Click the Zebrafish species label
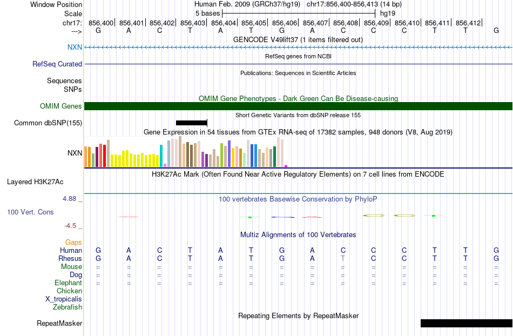The height and width of the screenshot is (336, 513). (67, 307)
